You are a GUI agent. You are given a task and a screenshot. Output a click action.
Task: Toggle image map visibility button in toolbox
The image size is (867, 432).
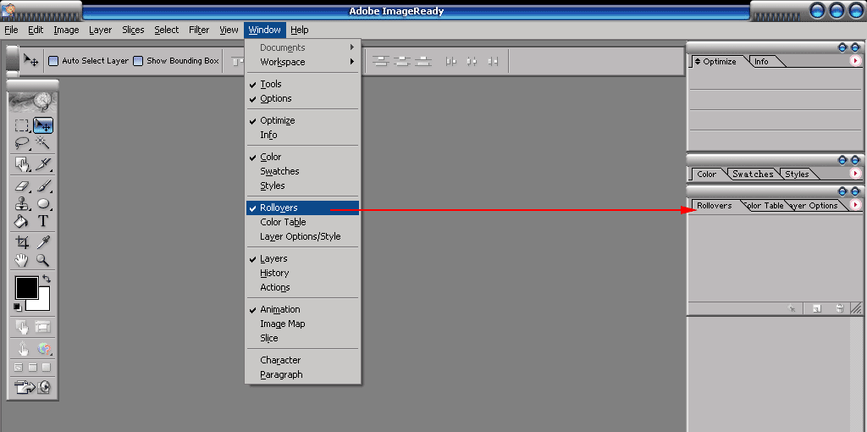pyautogui.click(x=23, y=328)
